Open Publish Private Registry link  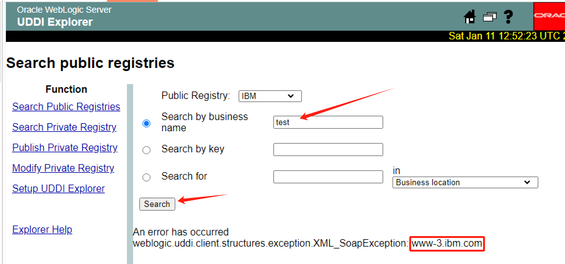(x=65, y=148)
